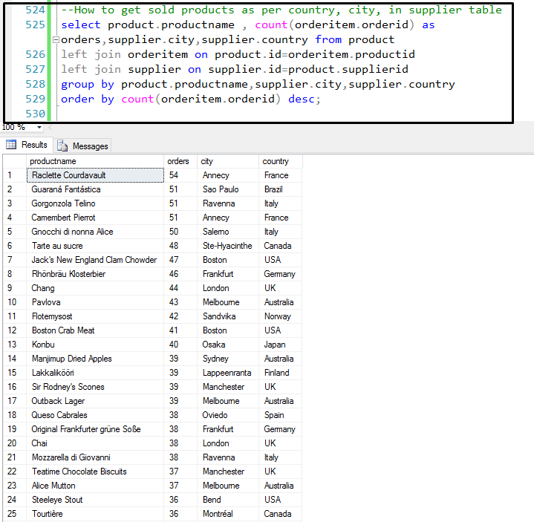
Task: Click the Norway country cell
Action: coord(280,316)
